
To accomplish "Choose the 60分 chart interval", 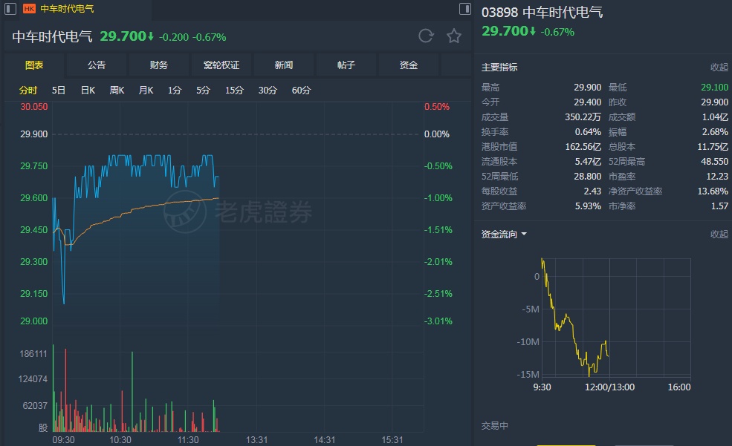I will 301,91.
